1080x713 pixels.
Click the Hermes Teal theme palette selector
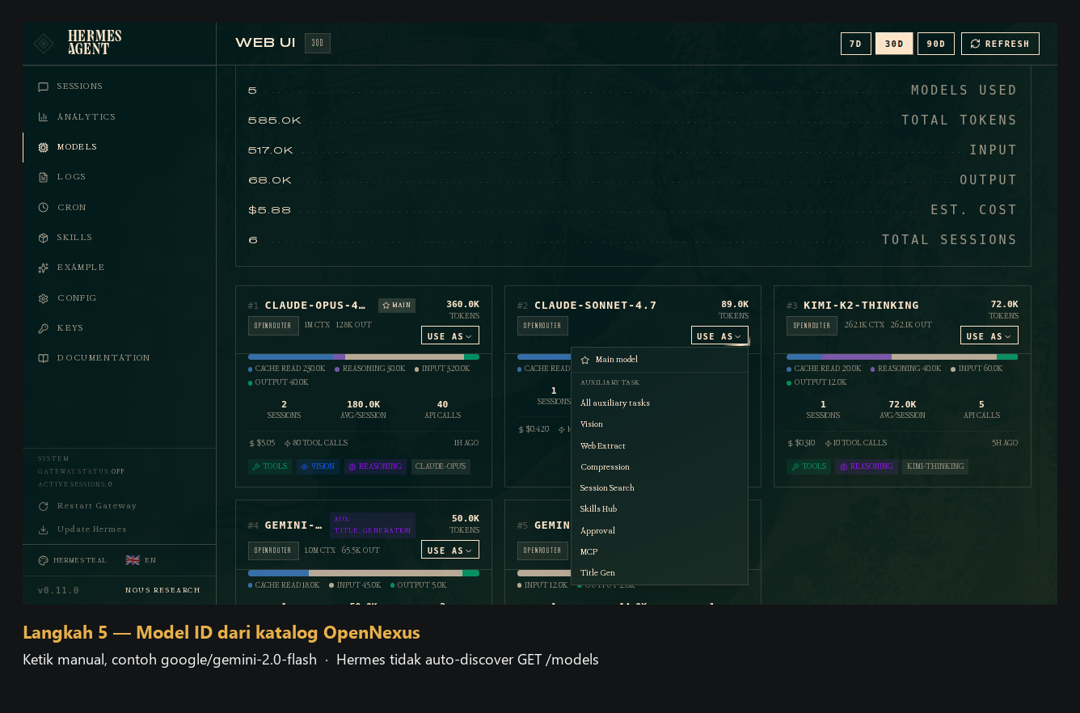coord(72,560)
